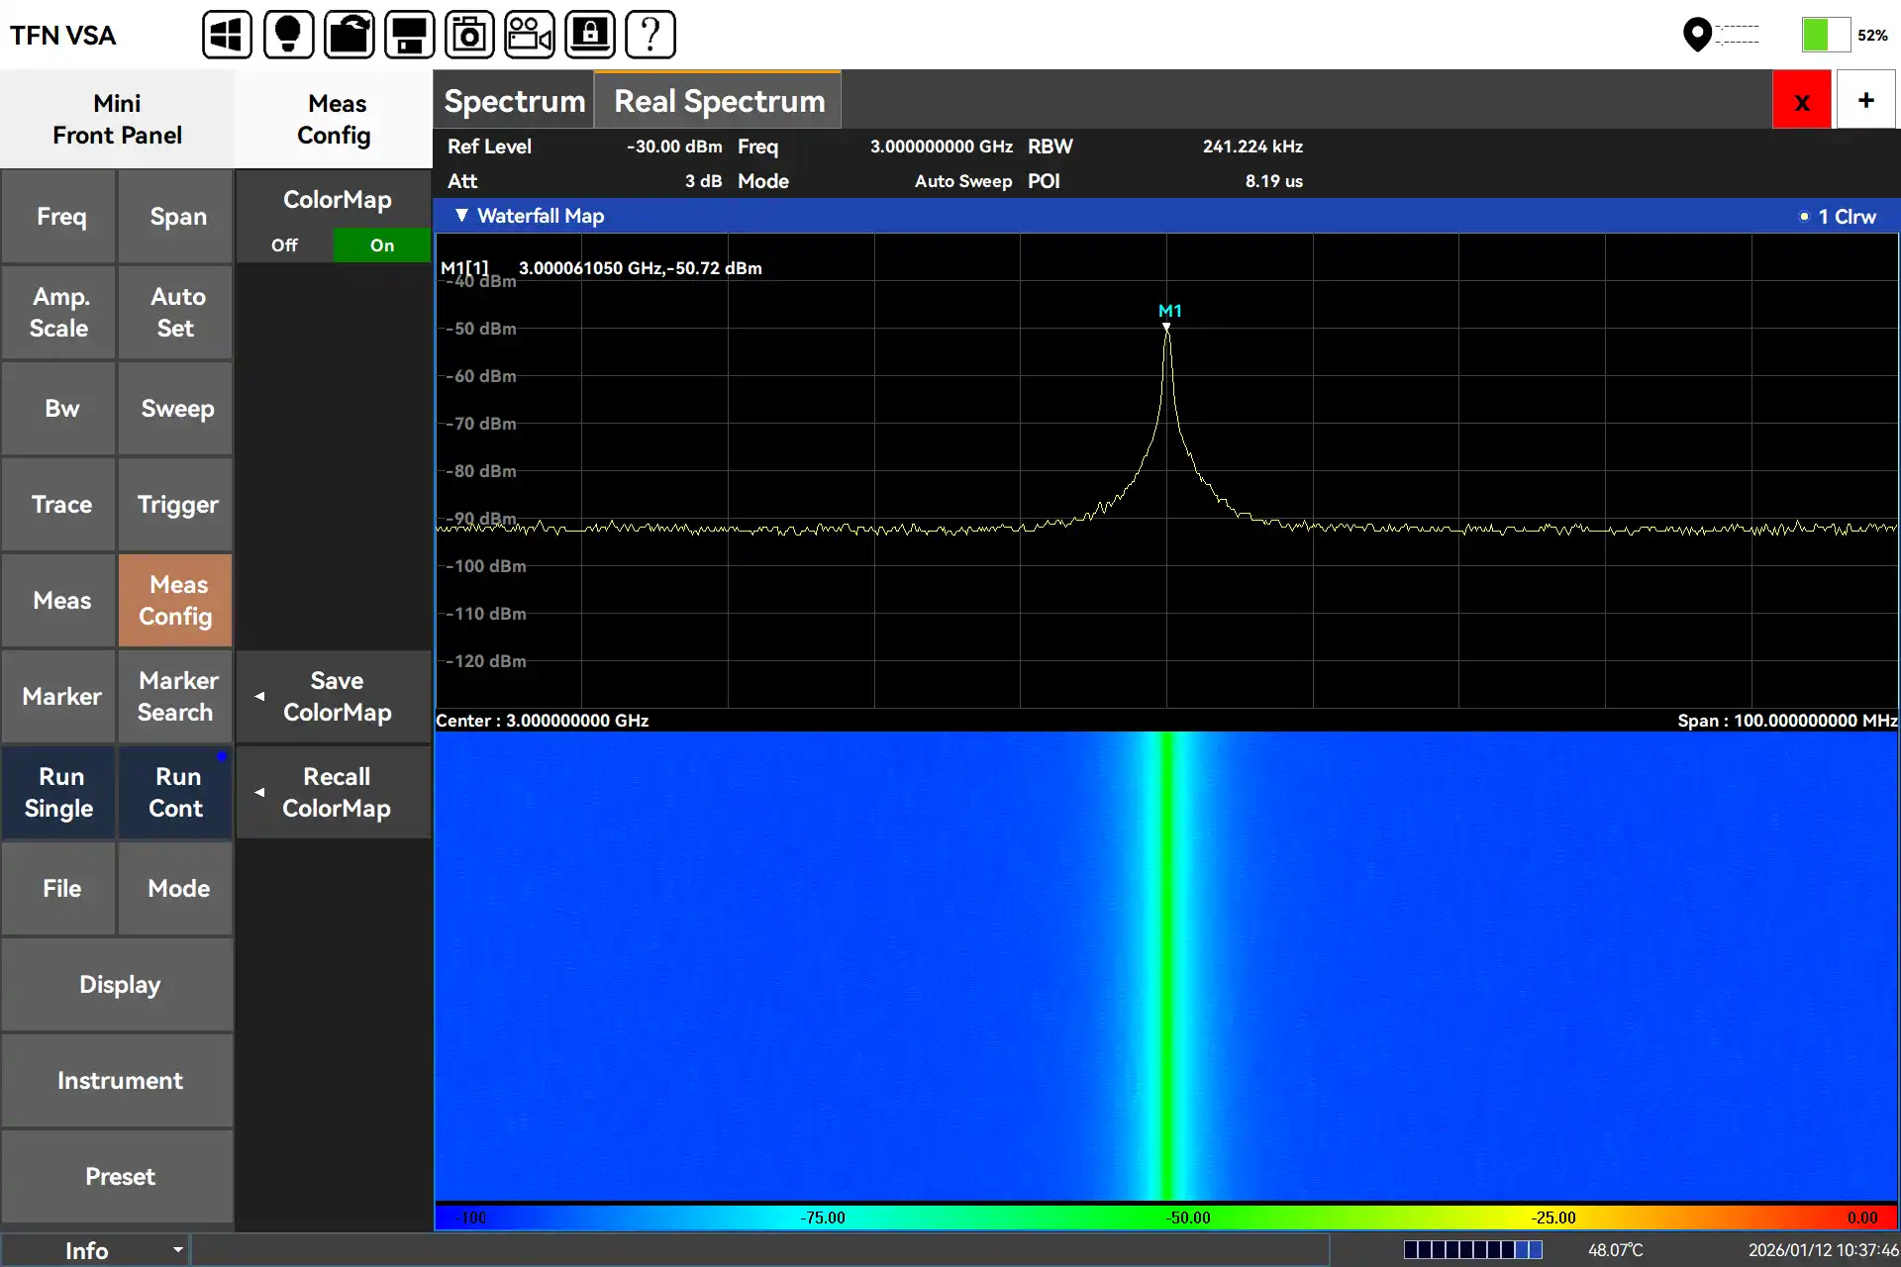The height and width of the screenshot is (1267, 1901).
Task: Click the green signal band in waterfall
Action: [1167, 965]
